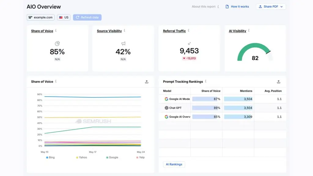The height and width of the screenshot is (176, 313).
Task: Sort table by Mentions column header
Action: pyautogui.click(x=246, y=91)
